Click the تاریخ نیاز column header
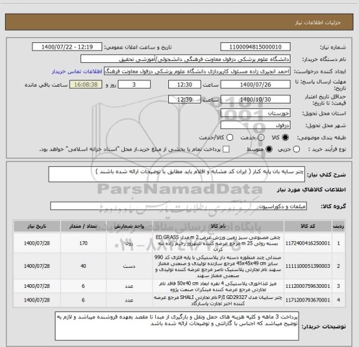 click(37, 226)
